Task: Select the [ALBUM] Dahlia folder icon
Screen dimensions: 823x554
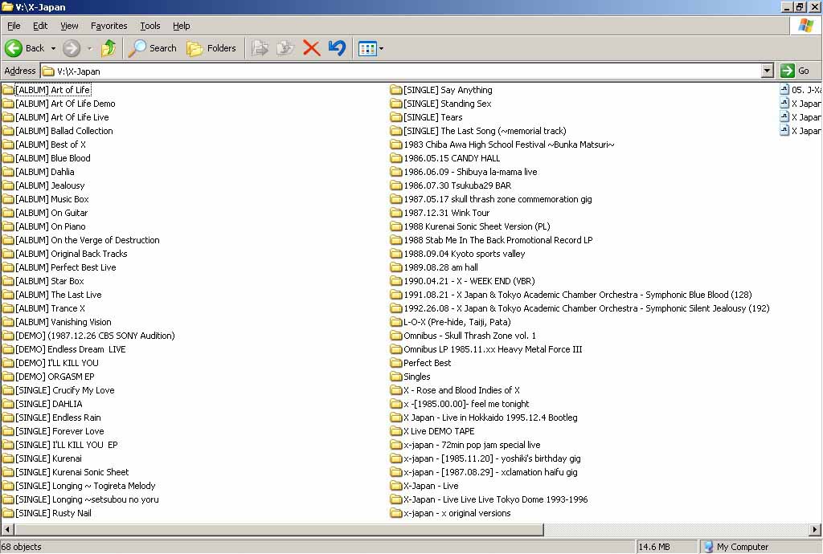Action: pos(8,172)
